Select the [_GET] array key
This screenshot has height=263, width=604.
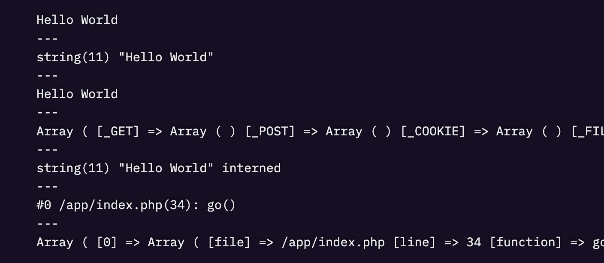[118, 131]
